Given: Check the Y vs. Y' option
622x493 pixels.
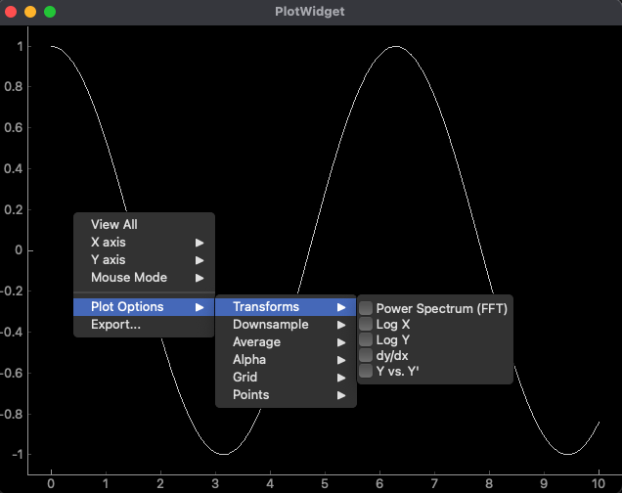Looking at the screenshot, I should (366, 372).
